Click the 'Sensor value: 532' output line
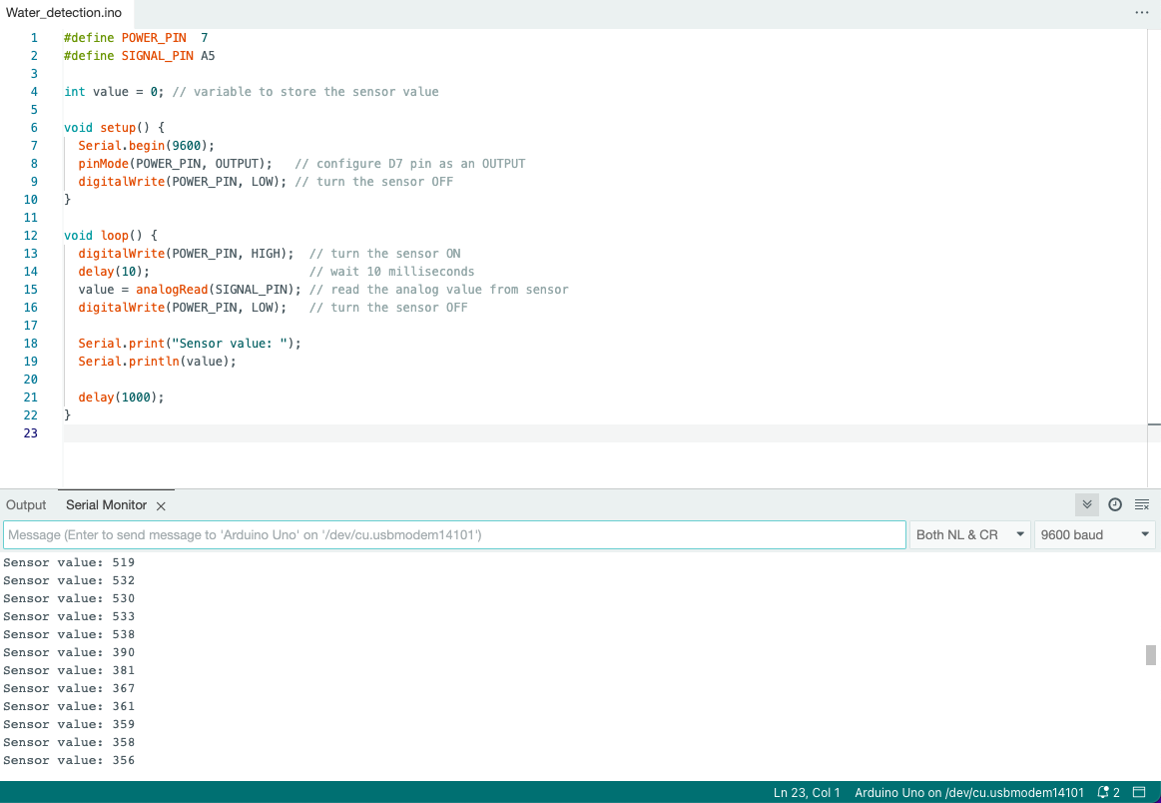Screen dimensions: 1161x803 pyautogui.click(x=69, y=580)
